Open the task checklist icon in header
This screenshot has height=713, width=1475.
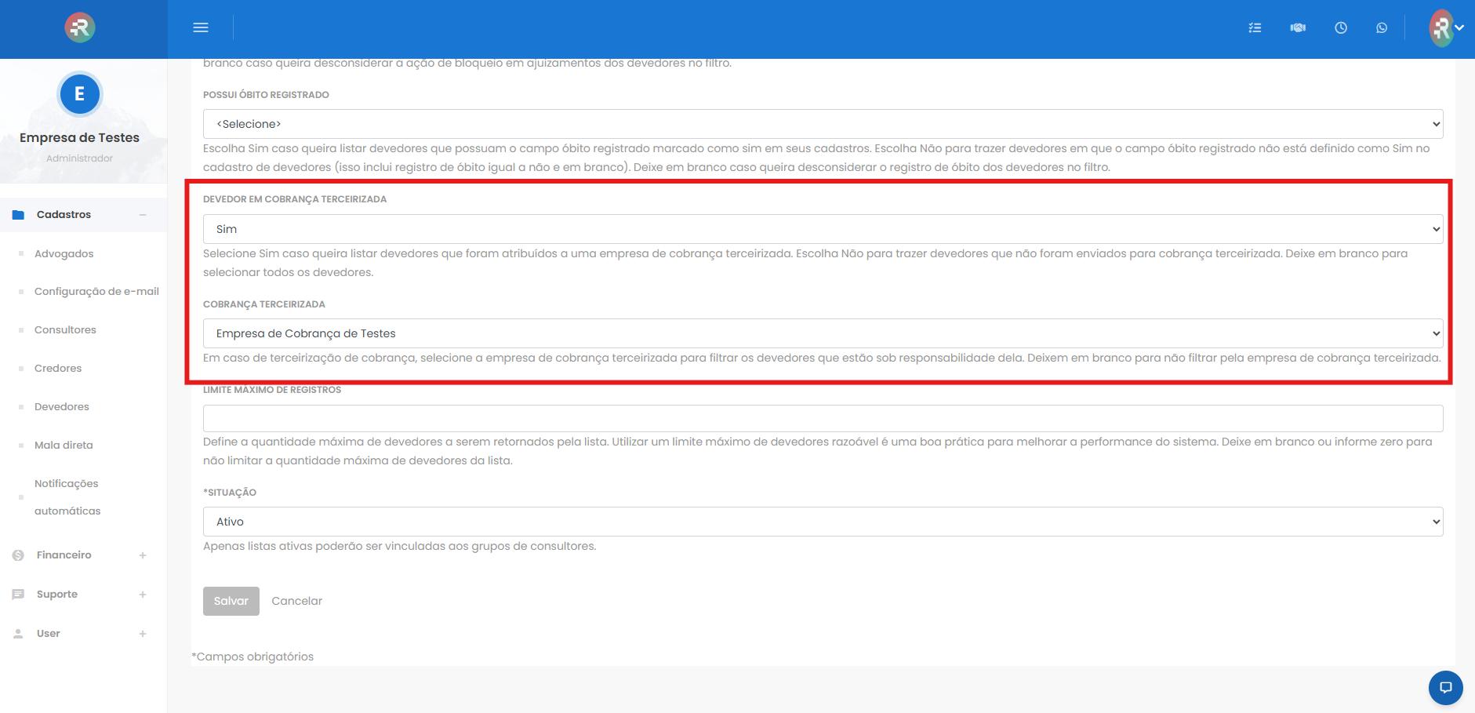[1255, 27]
